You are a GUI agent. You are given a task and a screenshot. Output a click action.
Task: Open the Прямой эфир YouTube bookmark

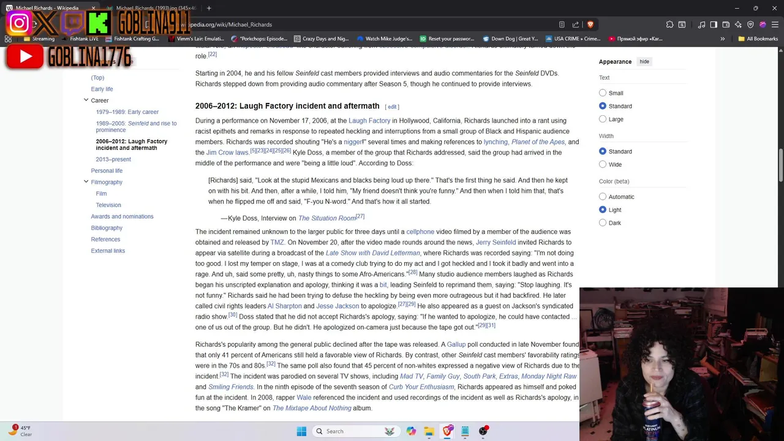[x=635, y=39]
